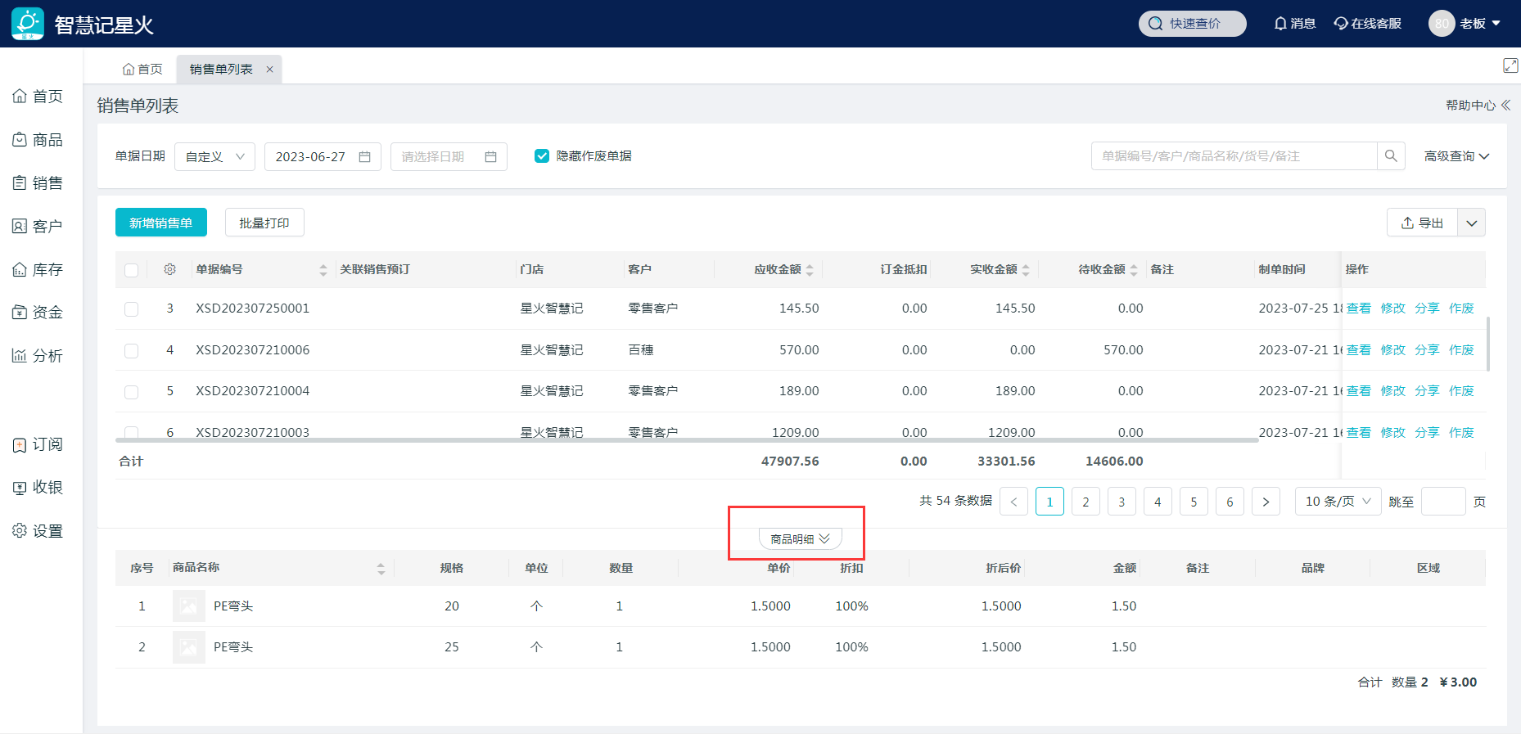Collapse the 商品明细 panel

pos(800,538)
